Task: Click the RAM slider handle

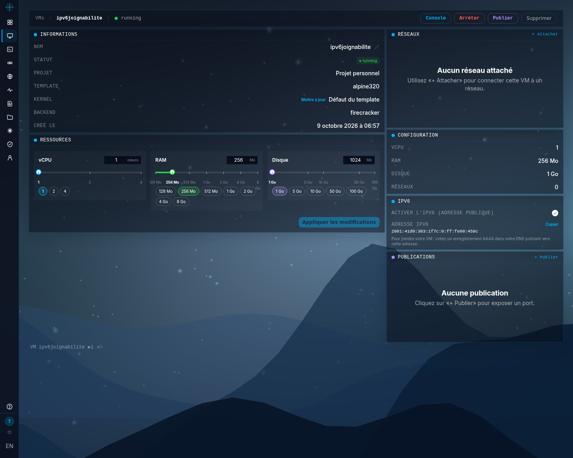Action: (x=172, y=172)
